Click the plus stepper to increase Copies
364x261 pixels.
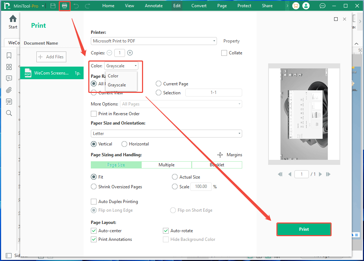point(130,53)
